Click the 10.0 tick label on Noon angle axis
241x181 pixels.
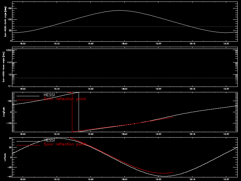[10, 62]
